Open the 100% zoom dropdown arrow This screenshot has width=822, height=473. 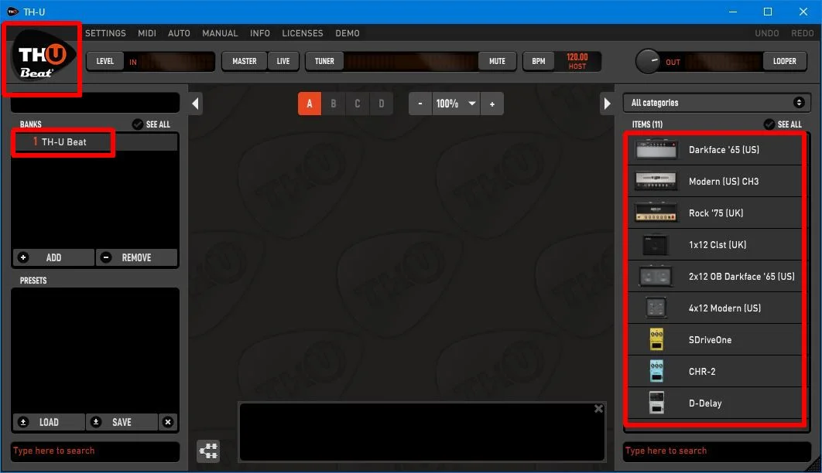pos(472,104)
